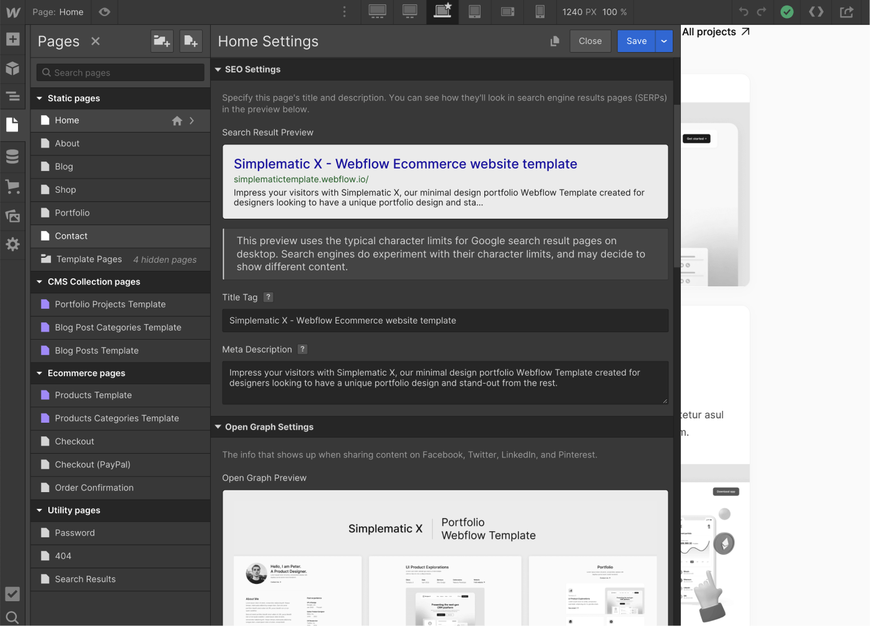Open the Add Elements panel
This screenshot has height=626, width=870.
coord(12,39)
